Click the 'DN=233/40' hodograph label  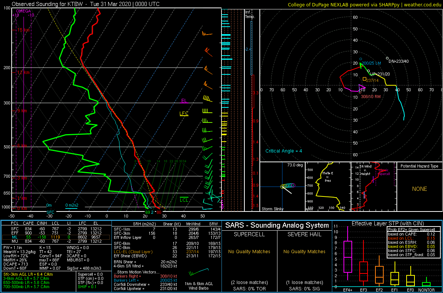[399, 61]
